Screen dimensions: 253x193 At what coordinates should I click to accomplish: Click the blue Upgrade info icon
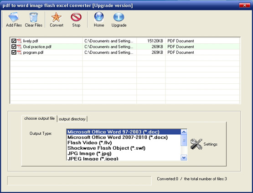coord(119,17)
